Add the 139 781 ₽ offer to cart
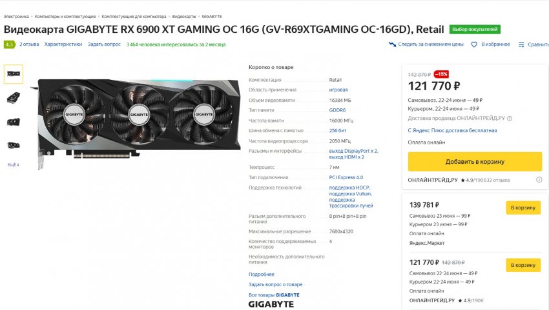This screenshot has width=549, height=310. pos(523,208)
